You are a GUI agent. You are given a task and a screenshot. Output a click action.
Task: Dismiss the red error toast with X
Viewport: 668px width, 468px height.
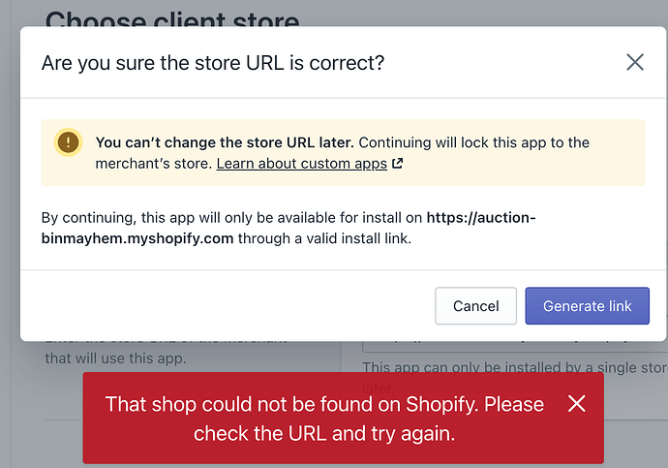[x=577, y=403]
